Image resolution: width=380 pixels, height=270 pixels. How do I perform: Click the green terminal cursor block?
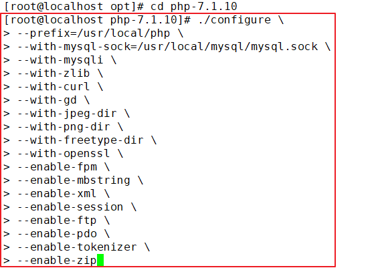point(100,260)
